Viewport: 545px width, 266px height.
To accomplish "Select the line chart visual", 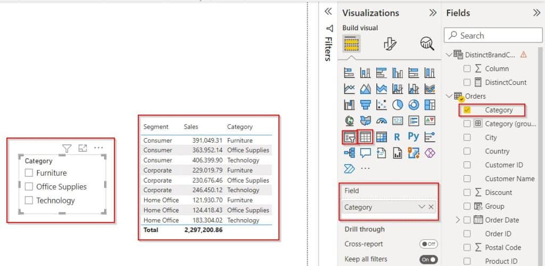I will (349, 89).
